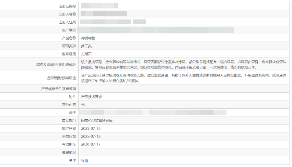Screen dimensions: 292x167
Task: Select the 变更情况 label
Action: click(x=69, y=152)
